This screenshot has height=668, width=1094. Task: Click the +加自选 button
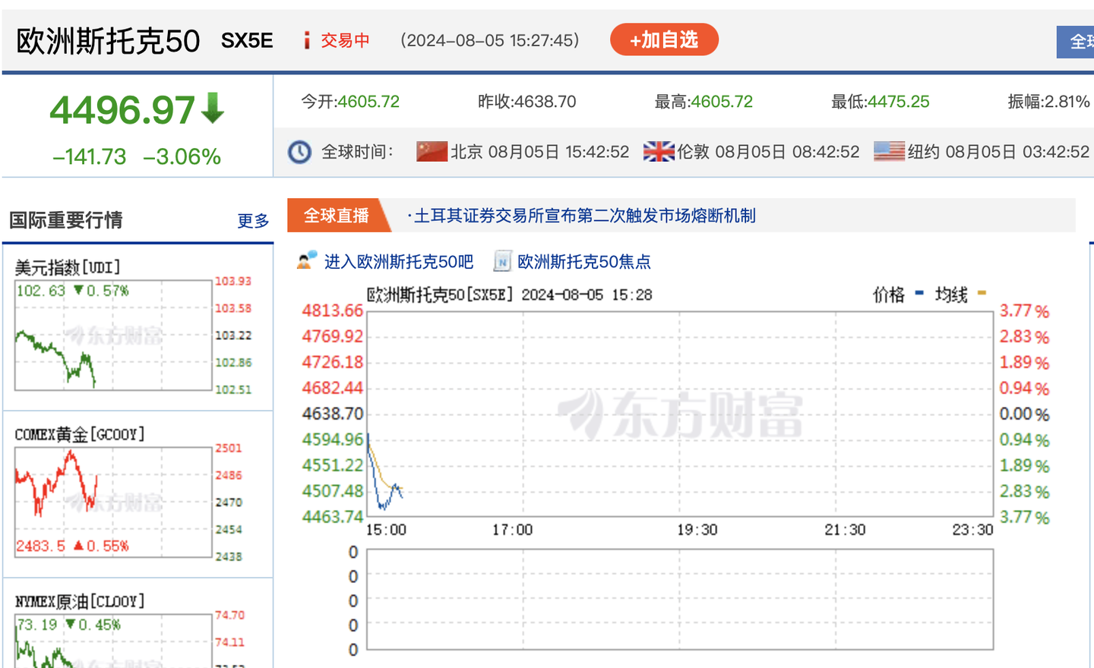pyautogui.click(x=664, y=39)
